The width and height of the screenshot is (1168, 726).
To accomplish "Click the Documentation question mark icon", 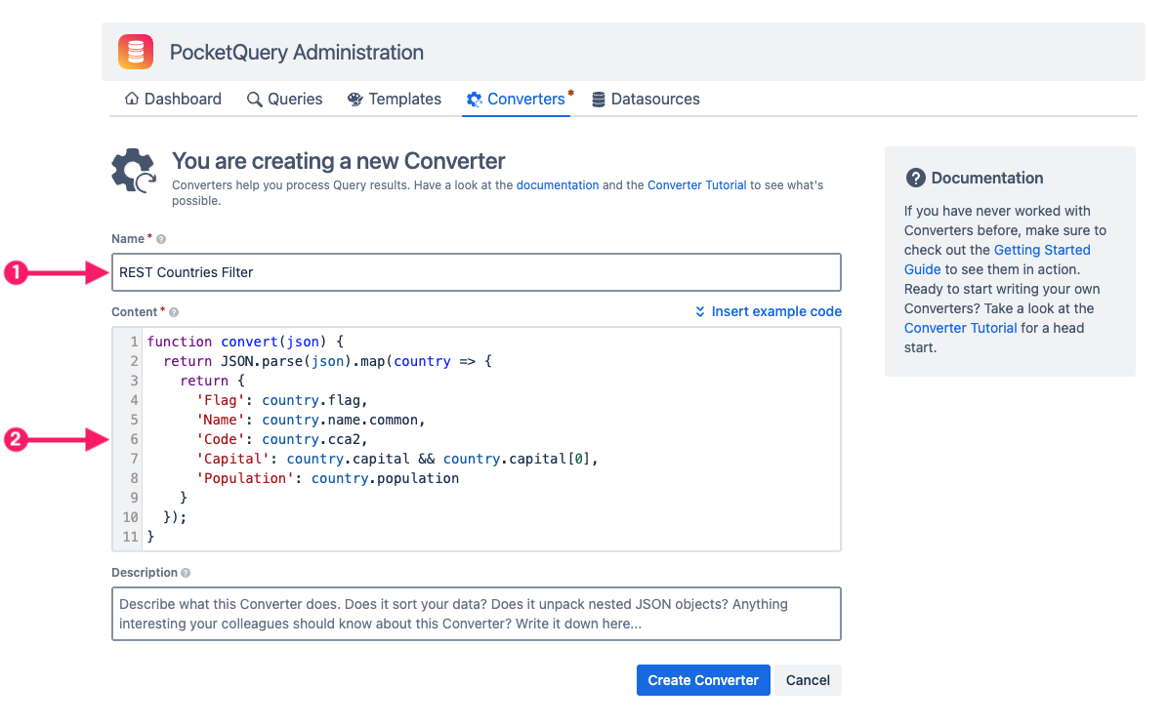I will (916, 178).
